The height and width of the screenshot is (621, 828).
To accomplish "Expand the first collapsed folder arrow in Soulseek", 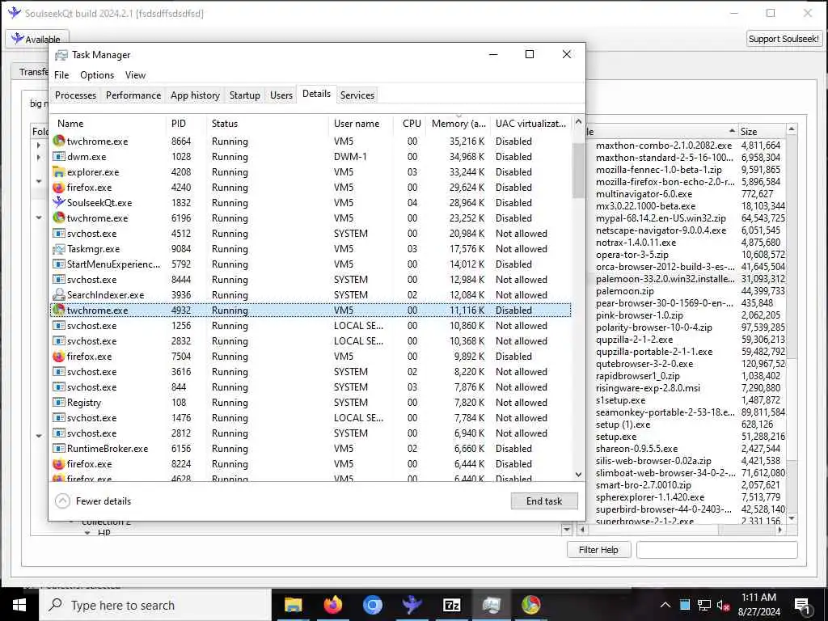I will point(39,145).
